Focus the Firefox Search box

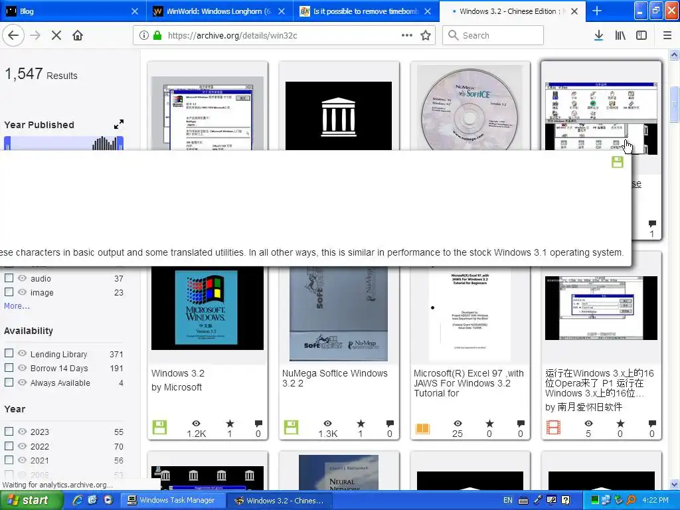(493, 36)
